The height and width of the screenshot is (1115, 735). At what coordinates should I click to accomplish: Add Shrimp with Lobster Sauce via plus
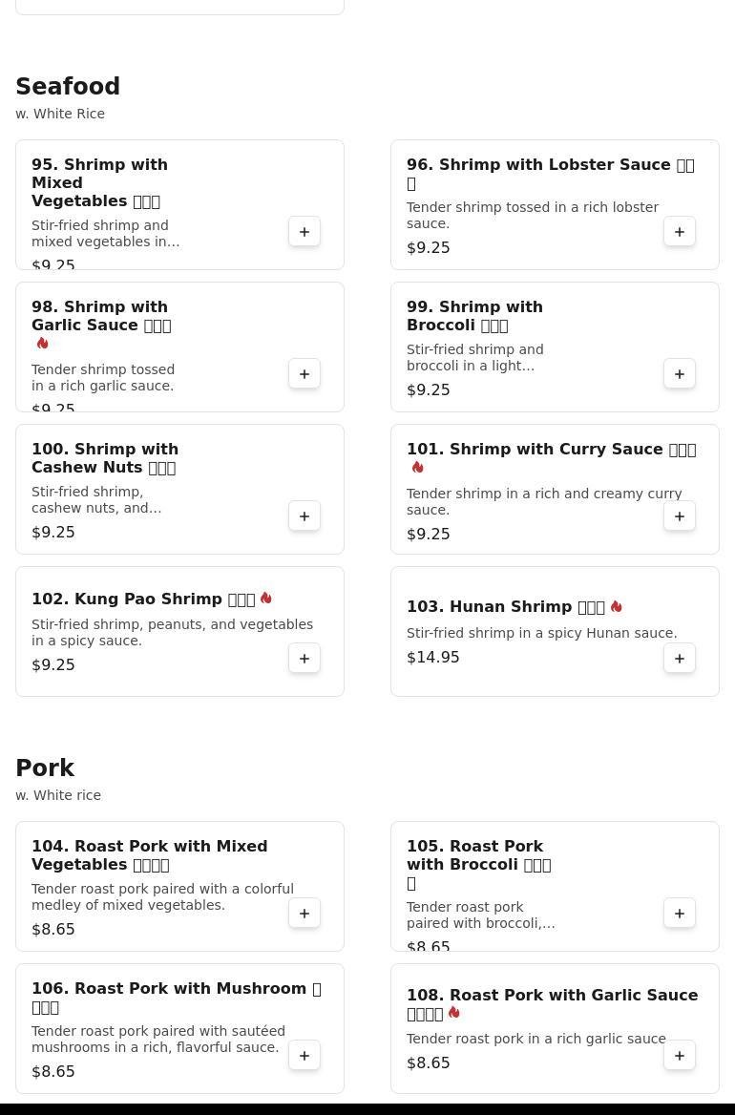point(680,232)
